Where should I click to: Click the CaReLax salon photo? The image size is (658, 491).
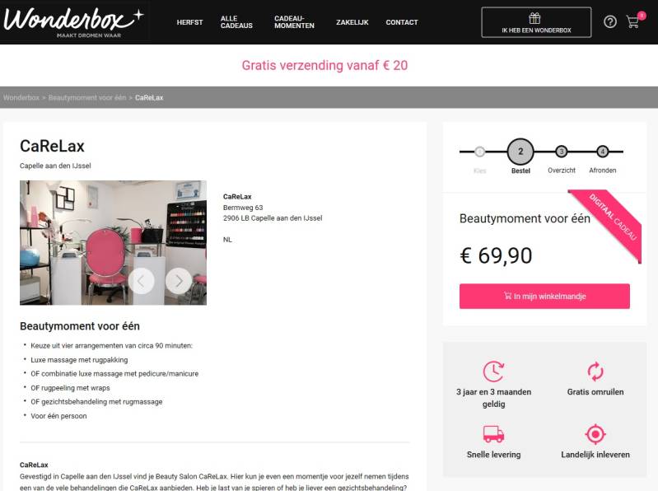pyautogui.click(x=113, y=242)
